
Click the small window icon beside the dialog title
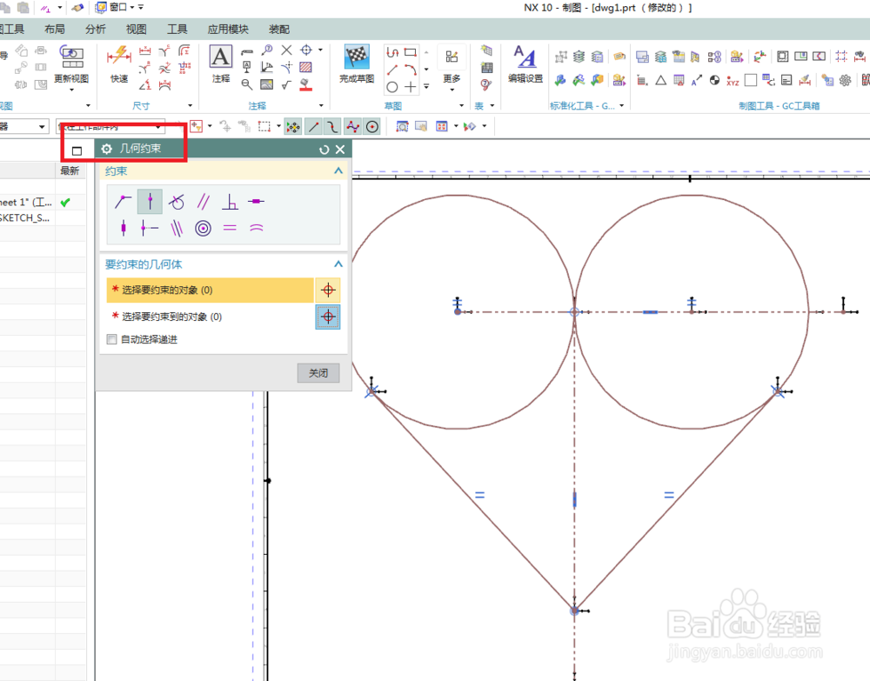pyautogui.click(x=77, y=150)
